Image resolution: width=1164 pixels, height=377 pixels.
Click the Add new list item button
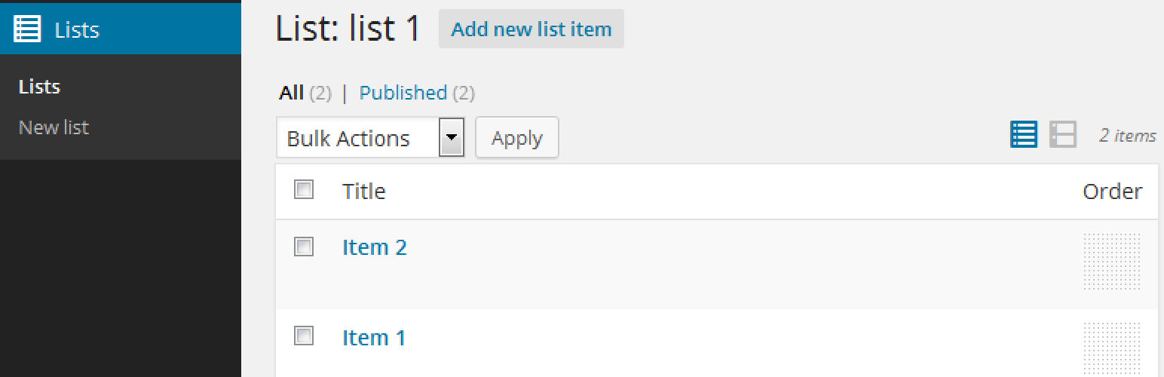pyautogui.click(x=531, y=29)
